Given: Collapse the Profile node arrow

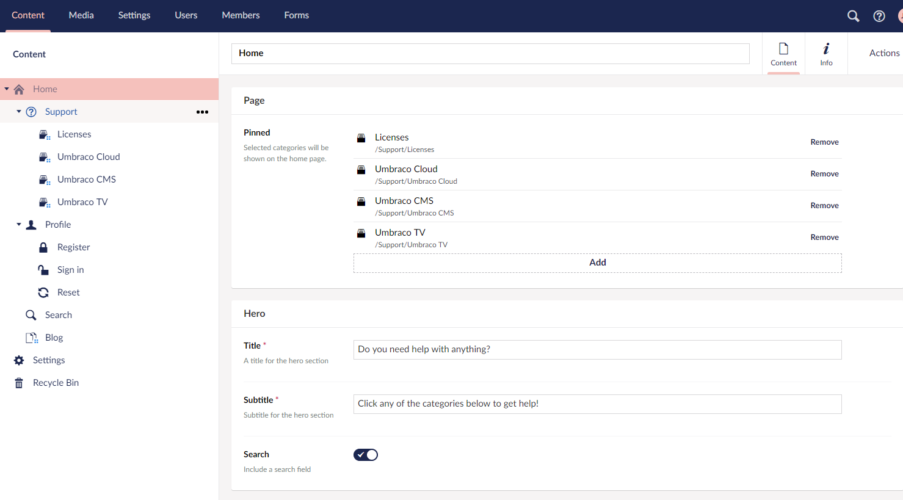Looking at the screenshot, I should click(19, 225).
